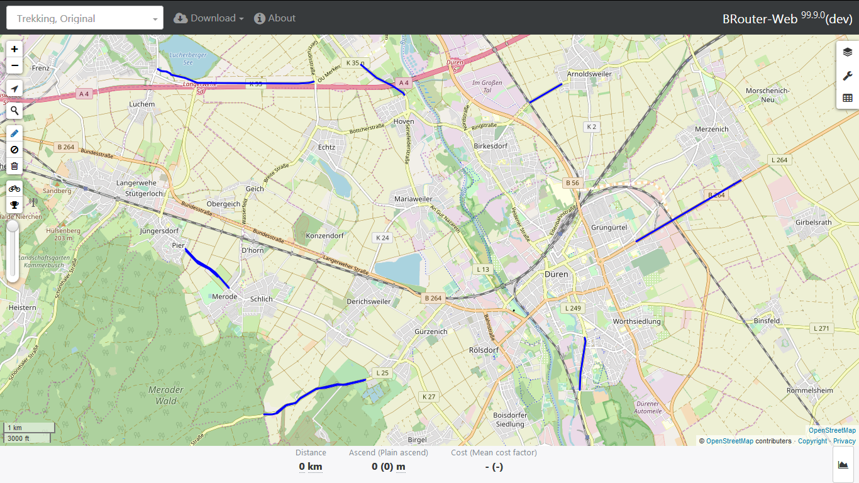The height and width of the screenshot is (483, 859).
Task: Follow the OpenStreetMap contributors link
Action: (729, 441)
